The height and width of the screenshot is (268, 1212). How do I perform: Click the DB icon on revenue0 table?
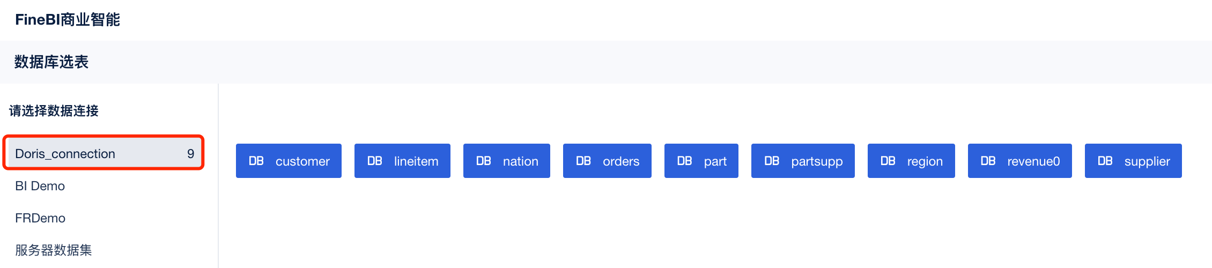tap(988, 161)
